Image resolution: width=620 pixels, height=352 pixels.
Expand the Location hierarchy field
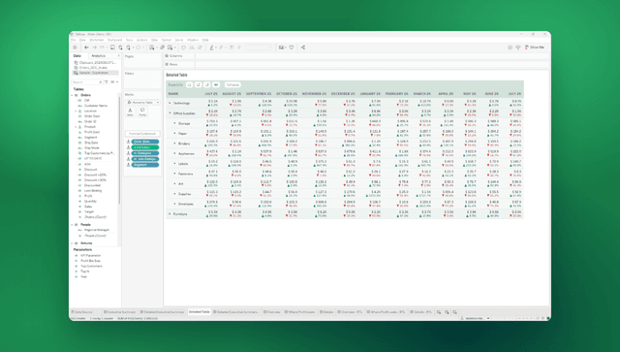[76, 112]
